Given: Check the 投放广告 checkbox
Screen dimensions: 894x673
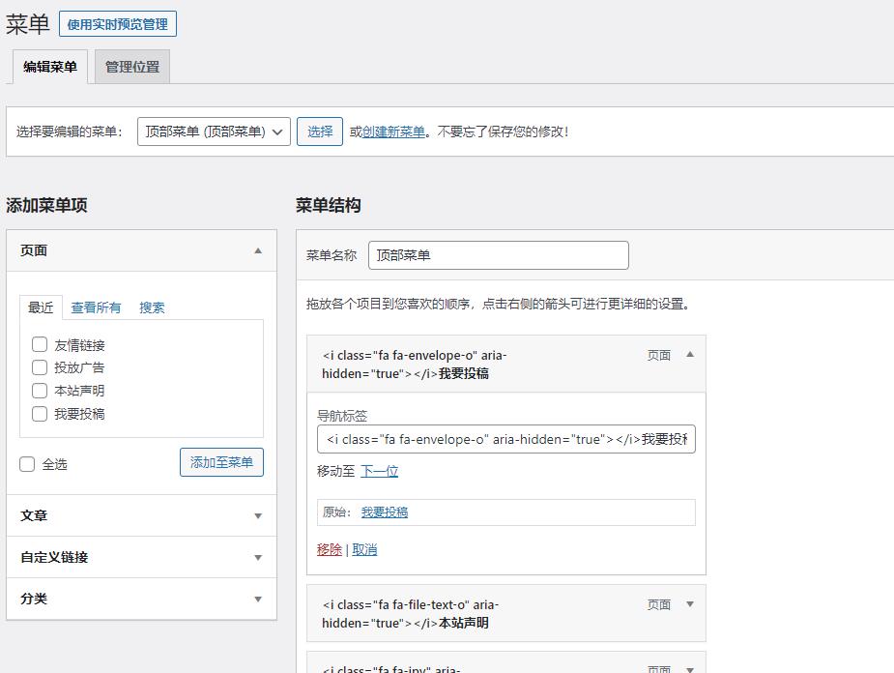Looking at the screenshot, I should (40, 367).
